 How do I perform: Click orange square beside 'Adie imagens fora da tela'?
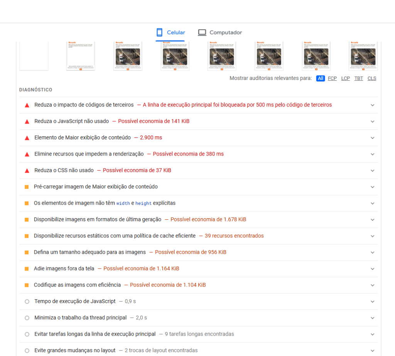point(27,269)
